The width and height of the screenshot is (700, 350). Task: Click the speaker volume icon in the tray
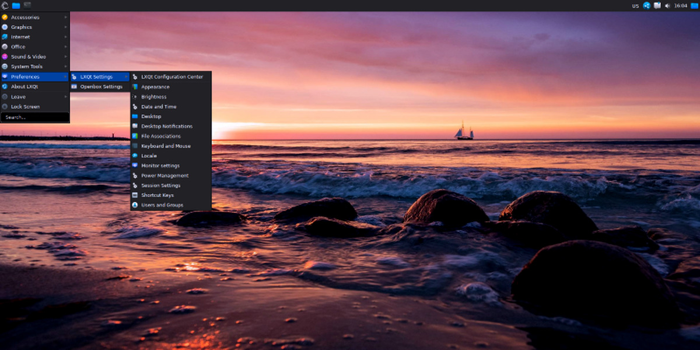(x=668, y=5)
